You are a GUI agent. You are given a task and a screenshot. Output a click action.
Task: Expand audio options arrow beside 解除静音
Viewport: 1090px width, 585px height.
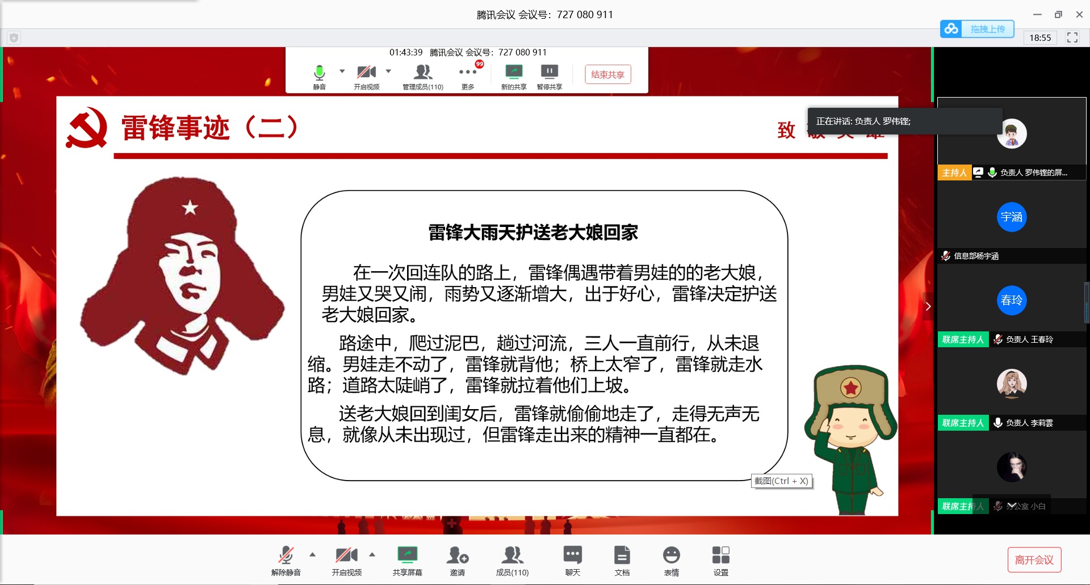pyautogui.click(x=312, y=554)
